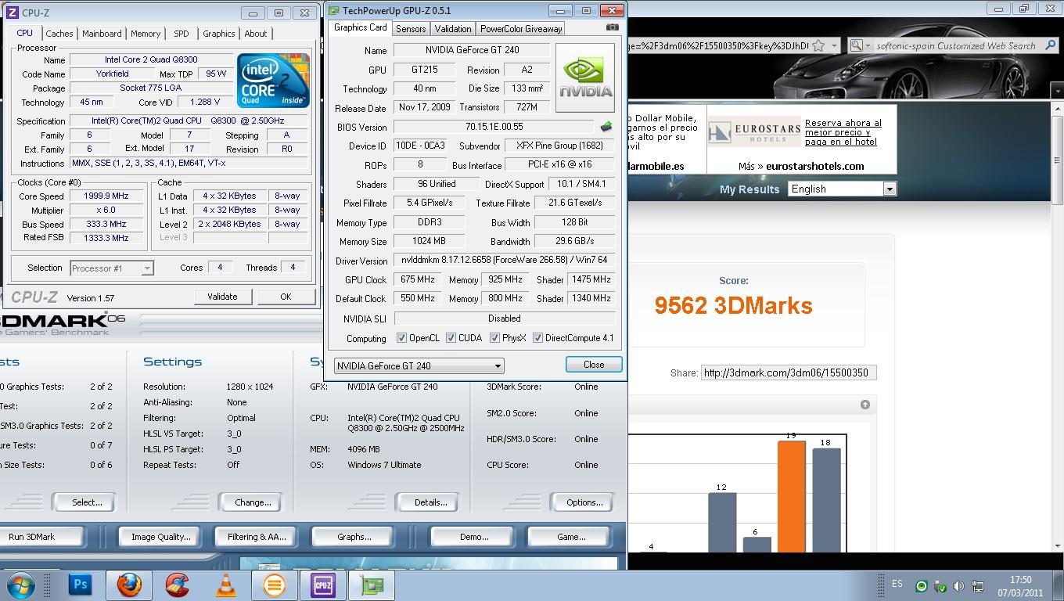Click the Validate button in CPU-Z
The image size is (1064, 601).
point(222,297)
